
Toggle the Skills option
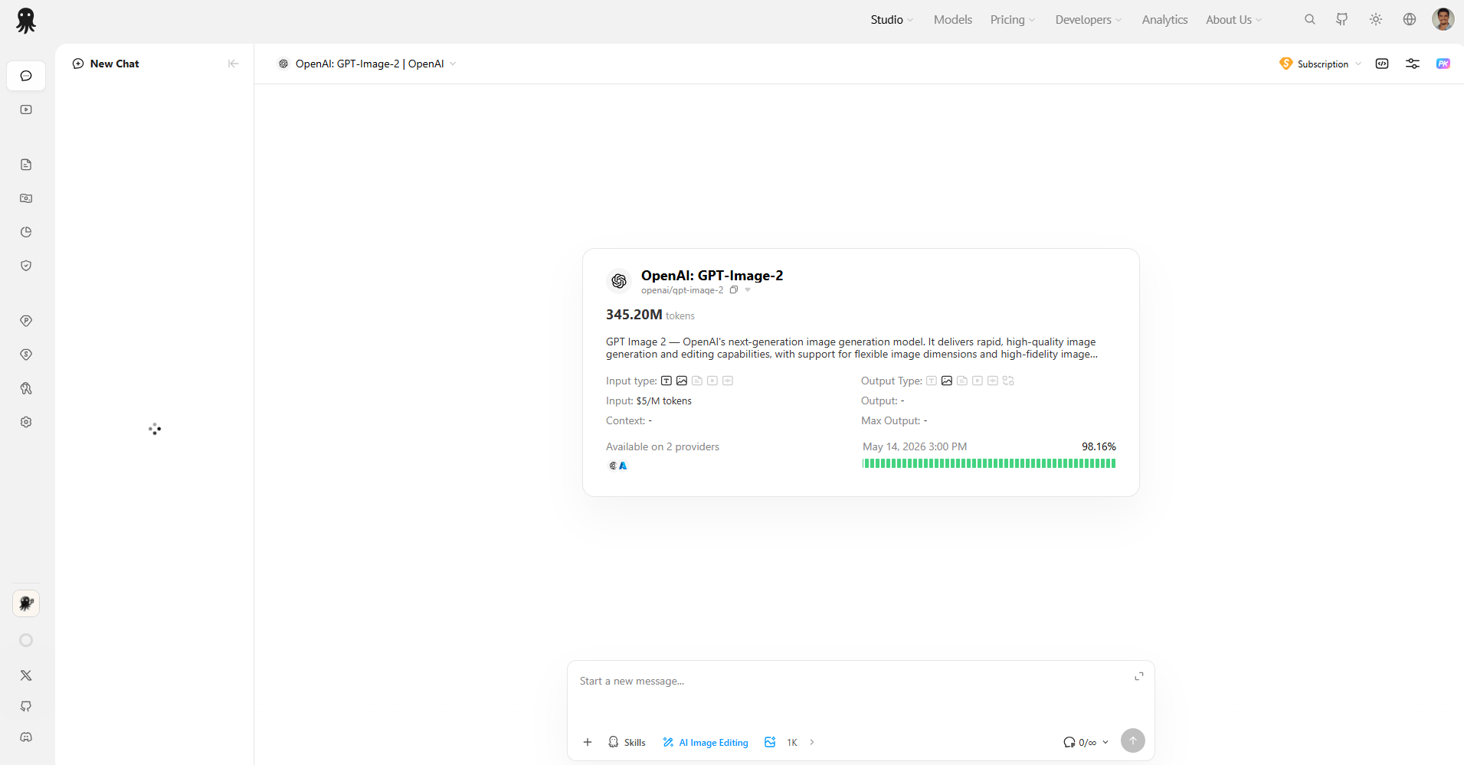pos(627,742)
